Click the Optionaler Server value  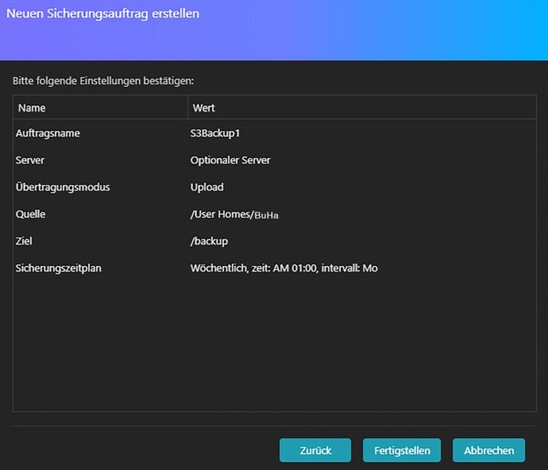(x=230, y=160)
